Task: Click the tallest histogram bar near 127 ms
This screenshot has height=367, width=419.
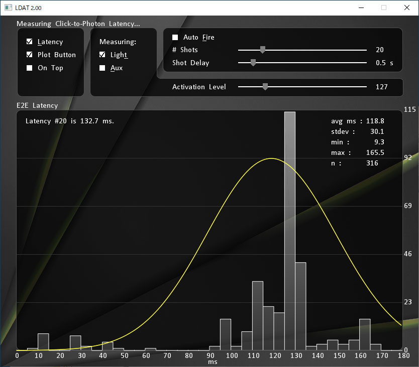Action: (x=290, y=231)
